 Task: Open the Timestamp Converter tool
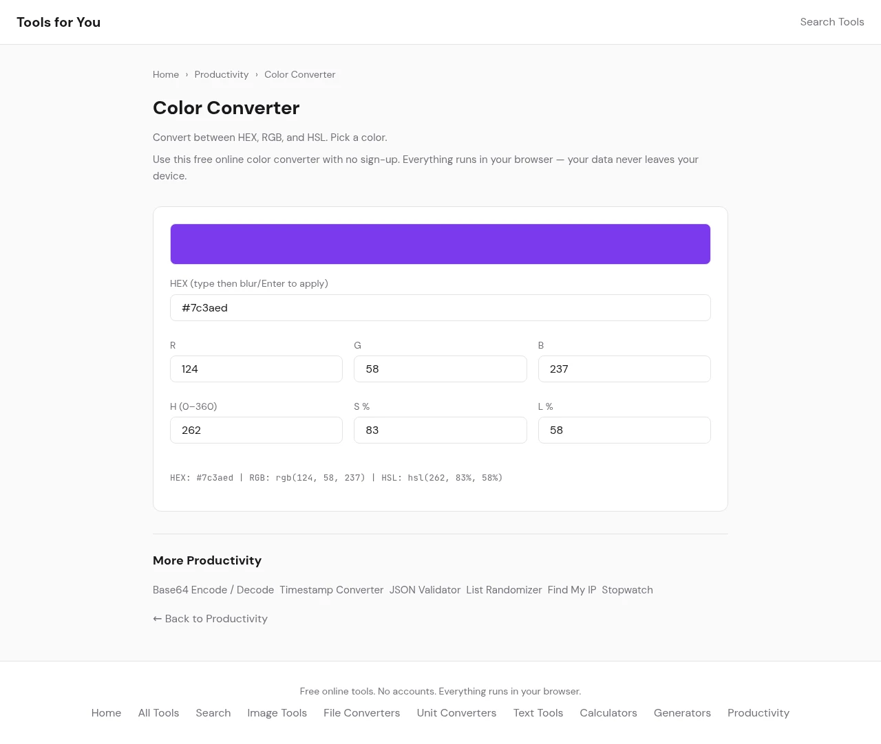331,590
